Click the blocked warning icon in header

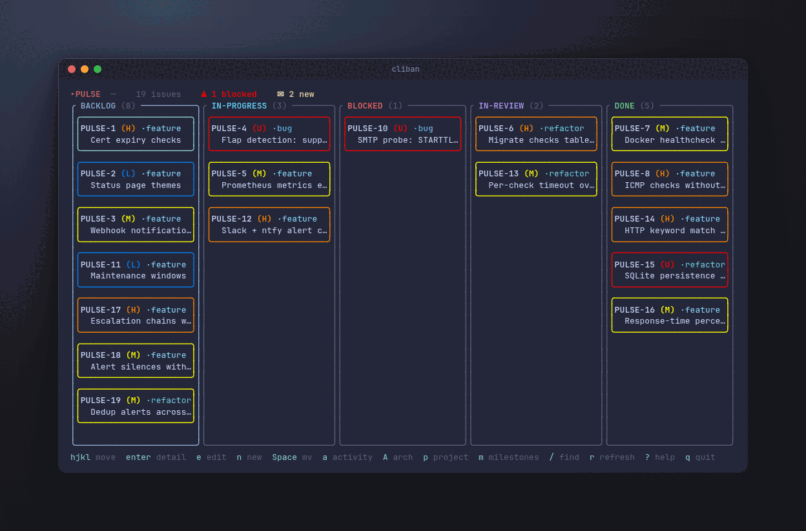pos(204,94)
